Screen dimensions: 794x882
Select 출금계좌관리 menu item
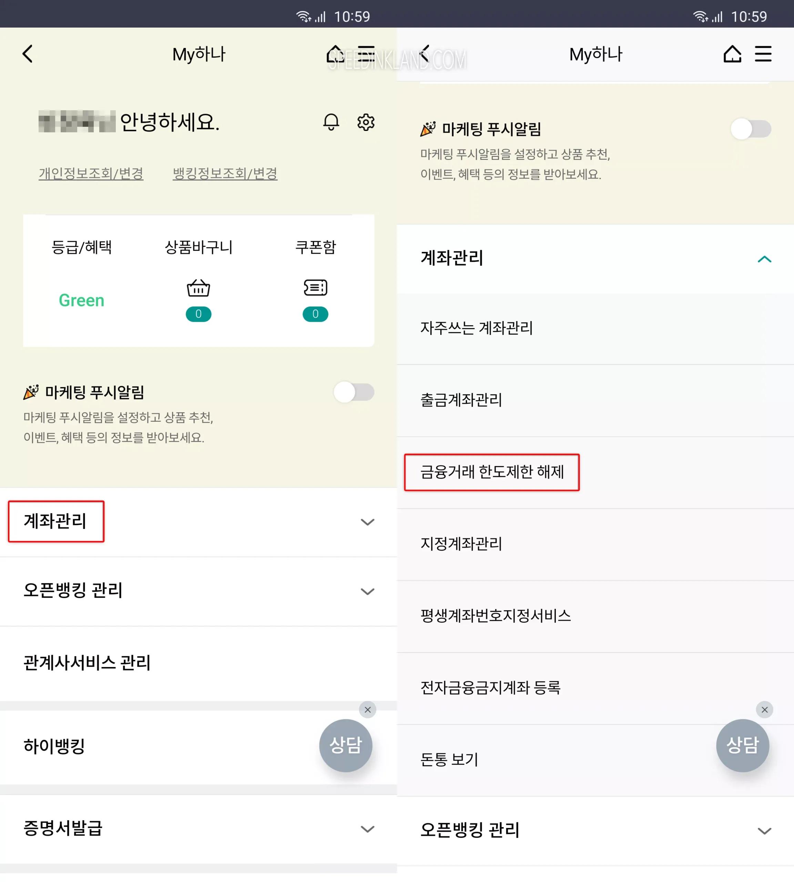(x=461, y=400)
